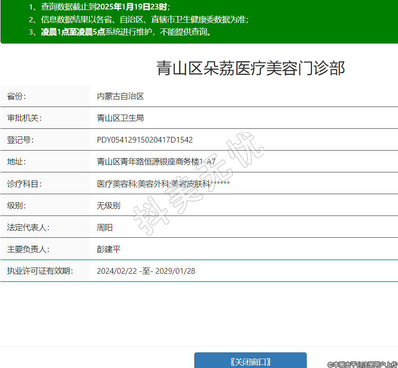Image resolution: width=398 pixels, height=368 pixels.
Task: Click the registration number PDY05412915020417D1542
Action: coord(145,140)
